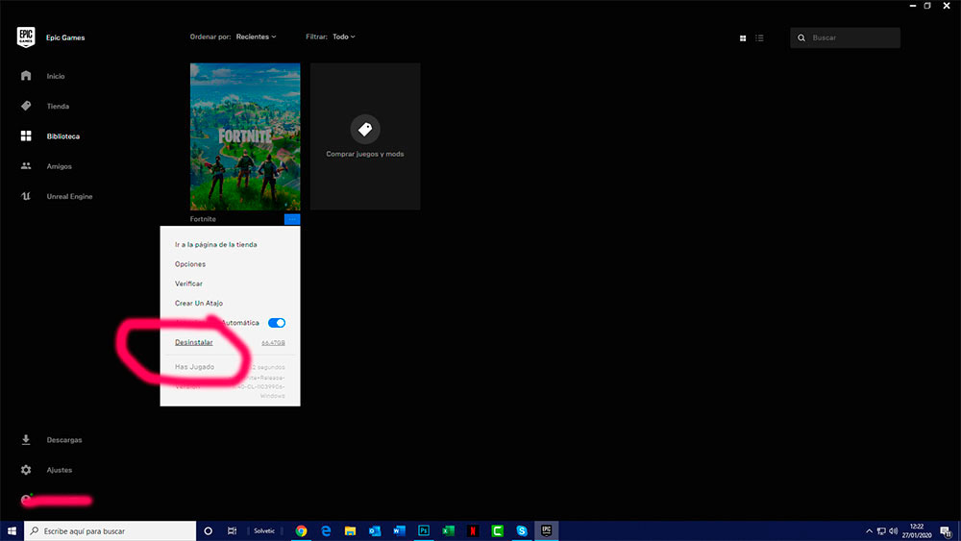Viewport: 961px width, 541px height.
Task: Switch library to grid view
Action: 743,38
